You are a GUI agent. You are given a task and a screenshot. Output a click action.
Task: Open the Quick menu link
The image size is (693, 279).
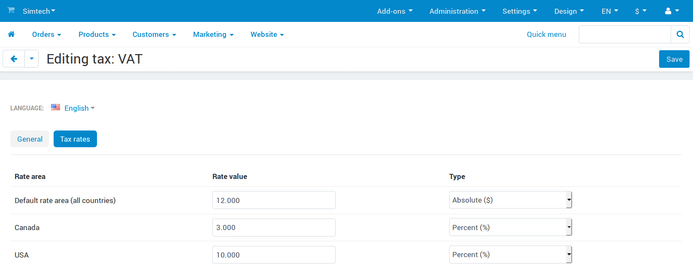(546, 34)
